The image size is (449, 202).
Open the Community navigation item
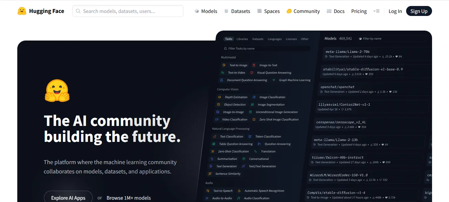303,11
